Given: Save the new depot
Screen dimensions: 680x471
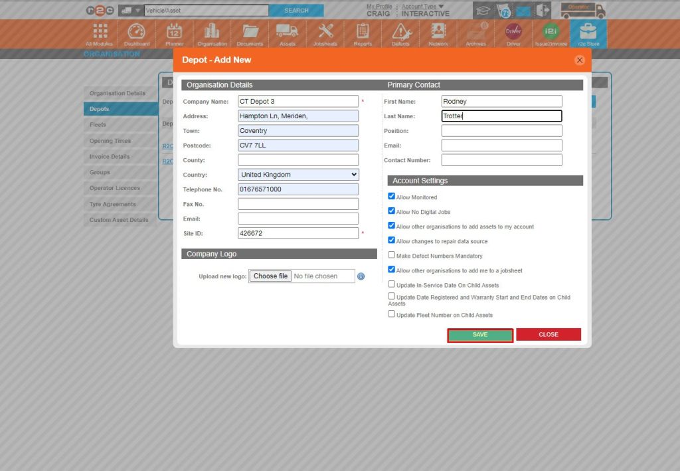Looking at the screenshot, I should pos(479,334).
